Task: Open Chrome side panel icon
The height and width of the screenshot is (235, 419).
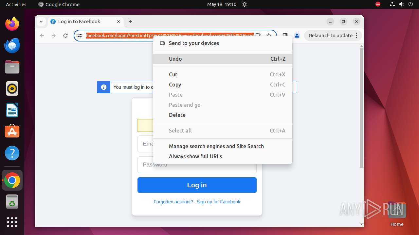Action: (x=285, y=36)
